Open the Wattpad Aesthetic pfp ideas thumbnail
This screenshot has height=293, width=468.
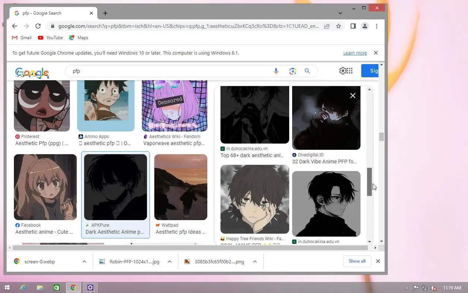pyautogui.click(x=181, y=187)
